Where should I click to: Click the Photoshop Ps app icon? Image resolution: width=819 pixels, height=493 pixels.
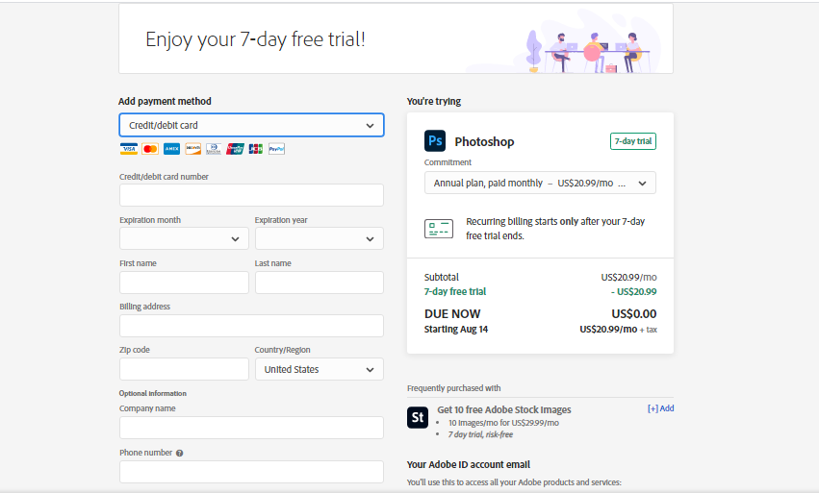coord(435,141)
